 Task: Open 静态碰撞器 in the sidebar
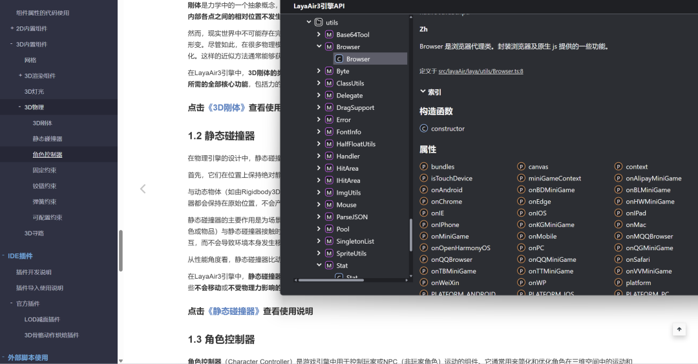pyautogui.click(x=47, y=138)
